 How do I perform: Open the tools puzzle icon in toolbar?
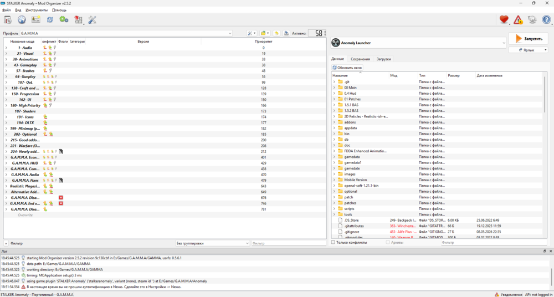pos(78,20)
